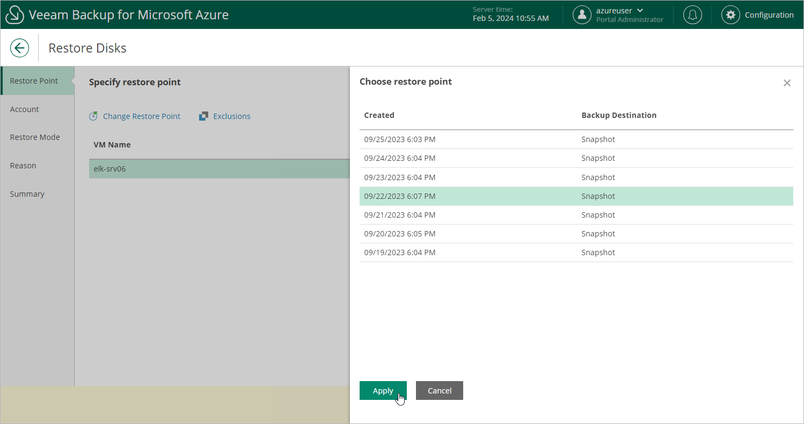This screenshot has height=424, width=804.
Task: Select restore point 09/20/2023 6:05 PM
Action: click(x=576, y=234)
